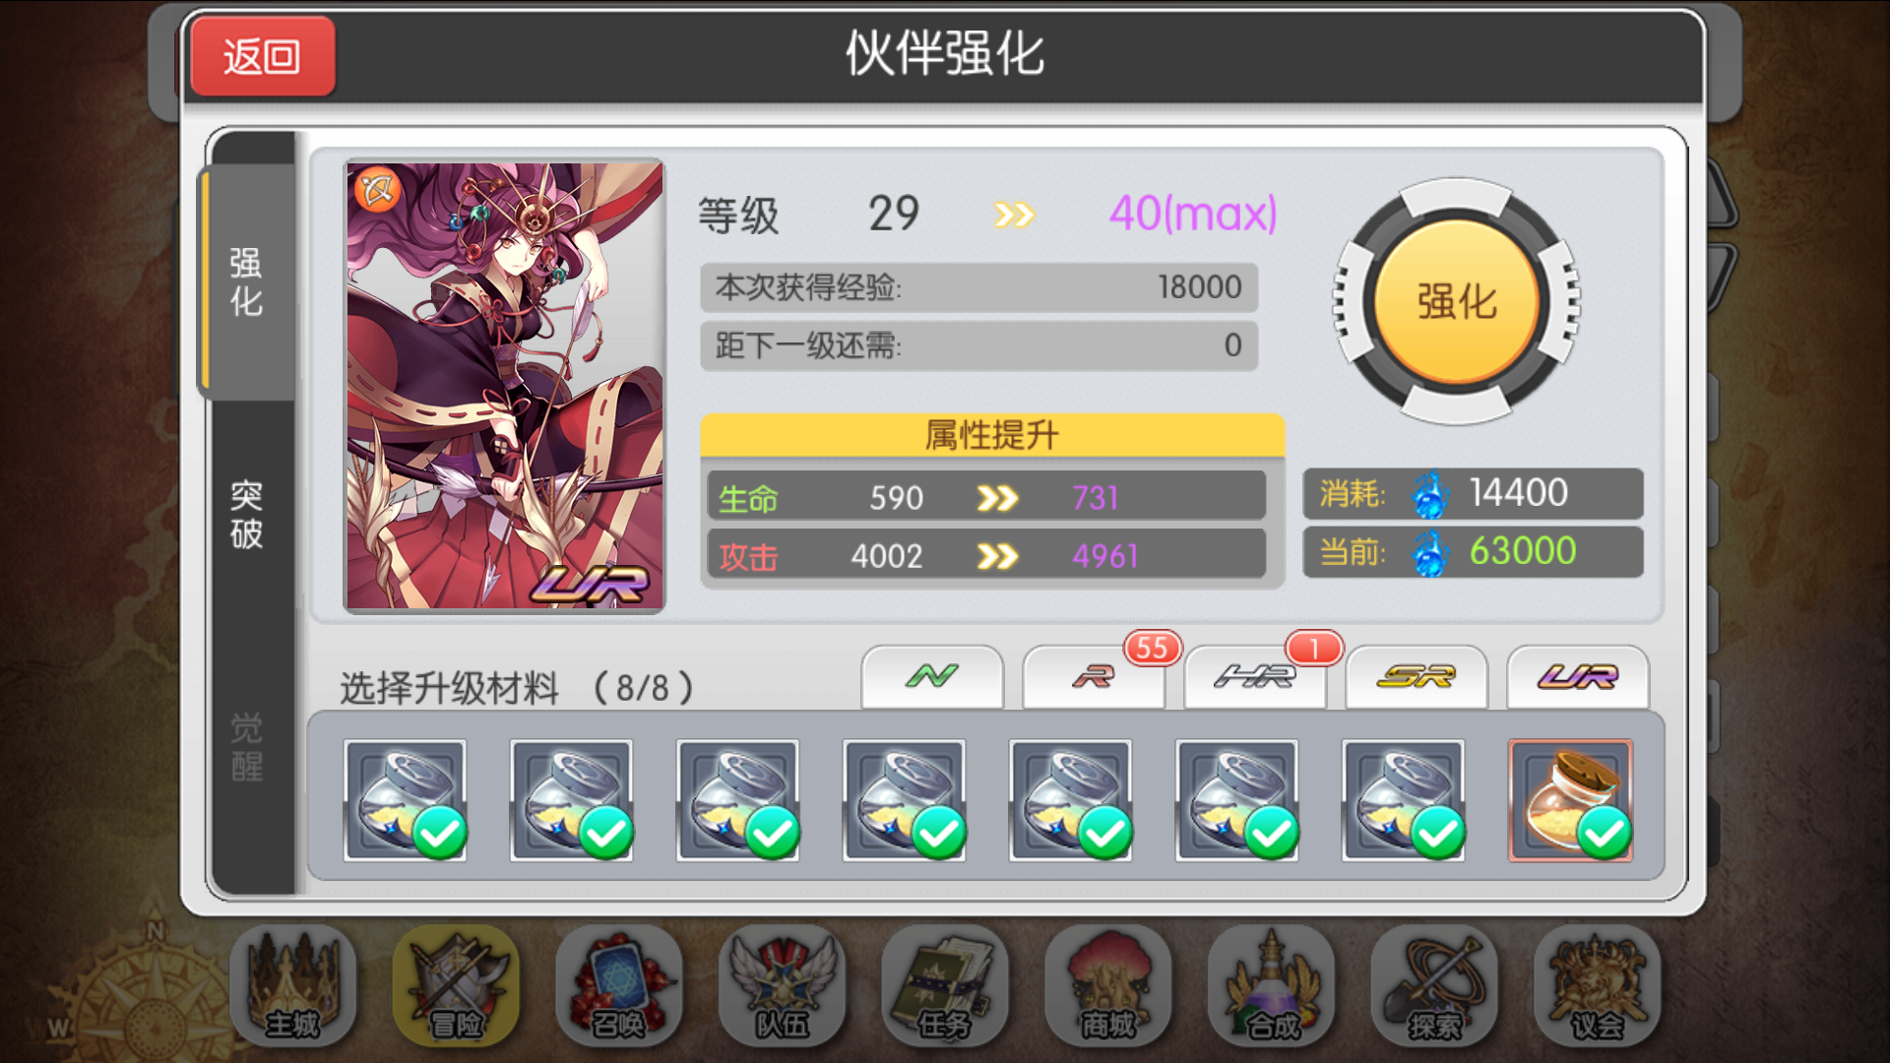This screenshot has height=1063, width=1890.
Task: Deselect the orange potion bottle material
Action: pyautogui.click(x=1570, y=800)
